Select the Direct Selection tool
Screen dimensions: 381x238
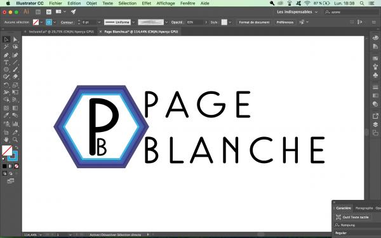coord(15,39)
